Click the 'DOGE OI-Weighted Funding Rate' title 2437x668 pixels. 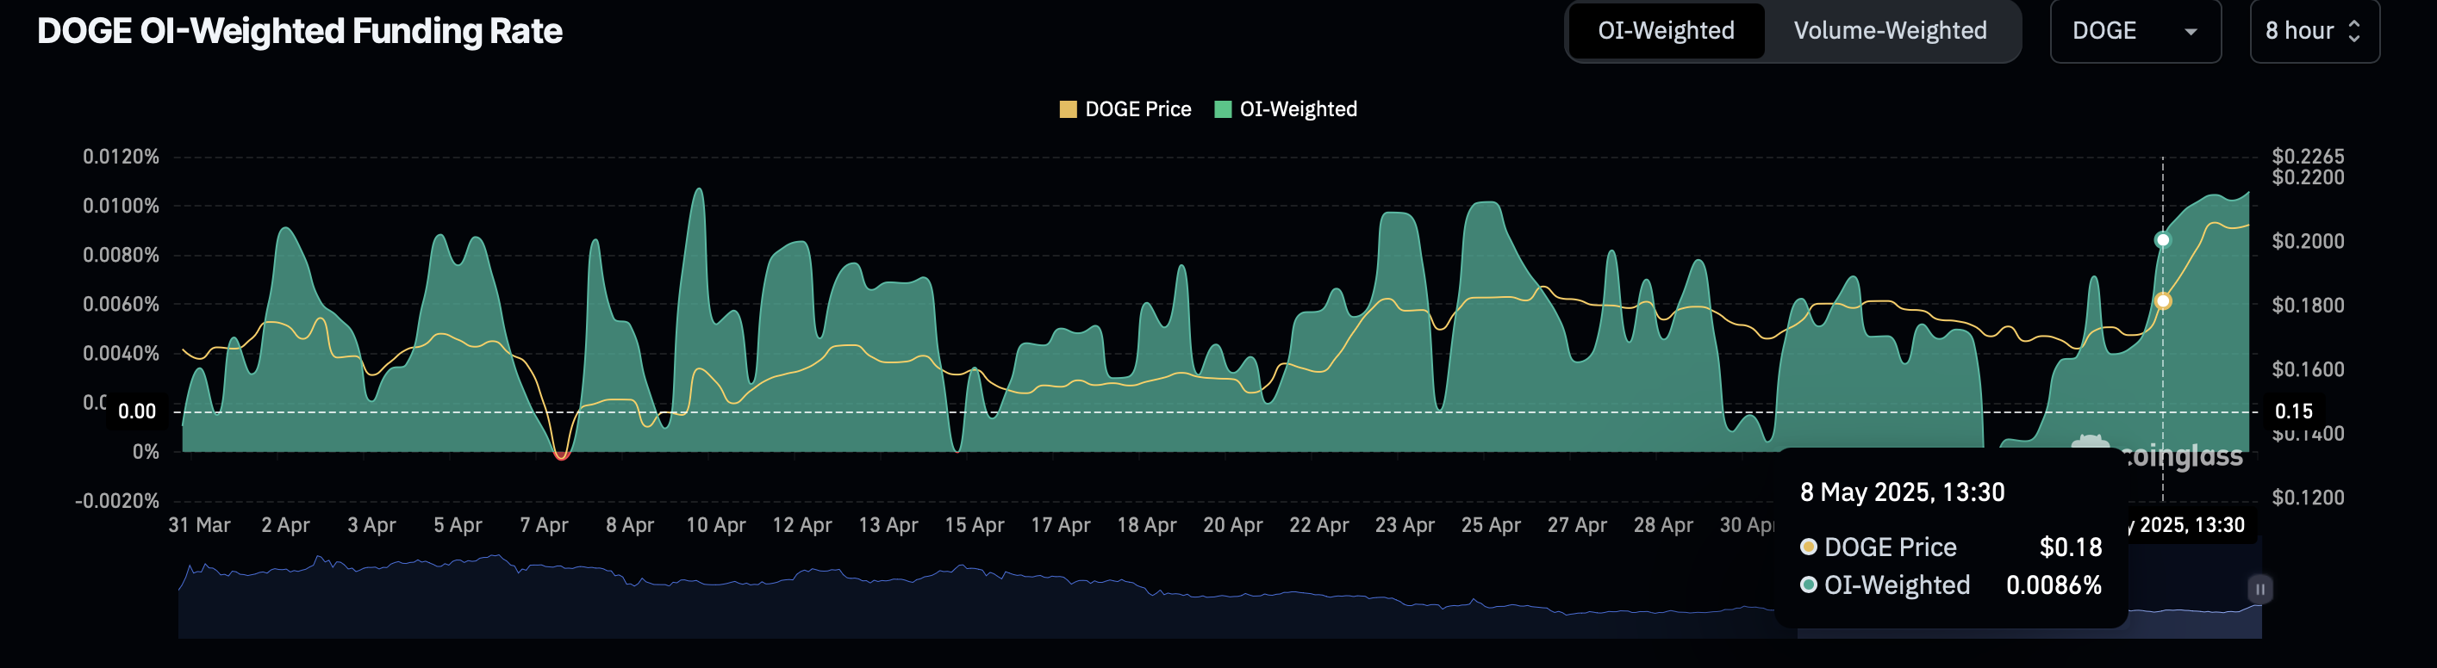300,31
